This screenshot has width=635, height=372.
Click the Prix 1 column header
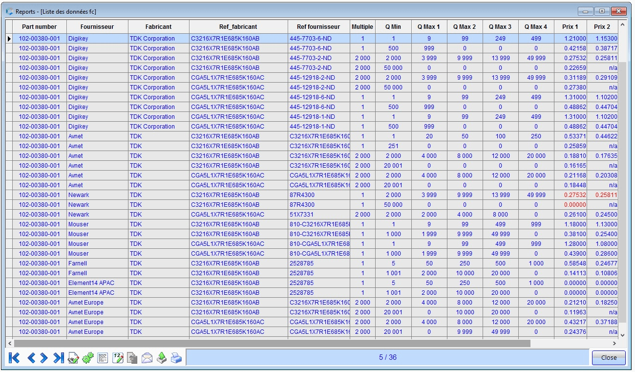pos(570,27)
